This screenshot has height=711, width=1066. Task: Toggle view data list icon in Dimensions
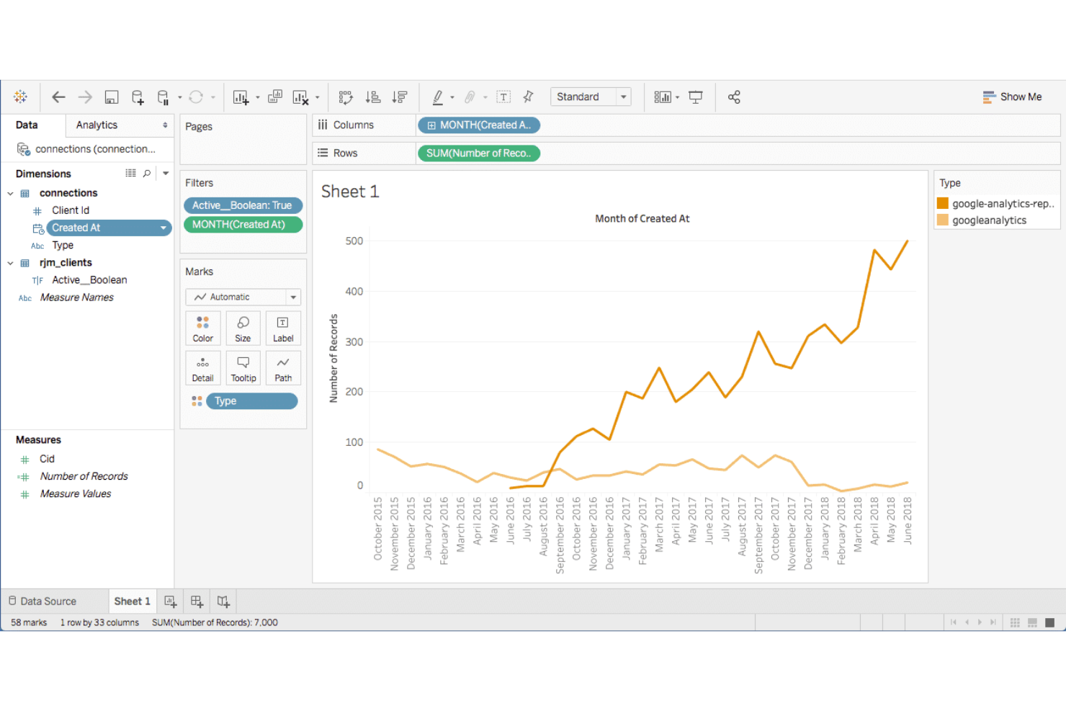point(130,173)
